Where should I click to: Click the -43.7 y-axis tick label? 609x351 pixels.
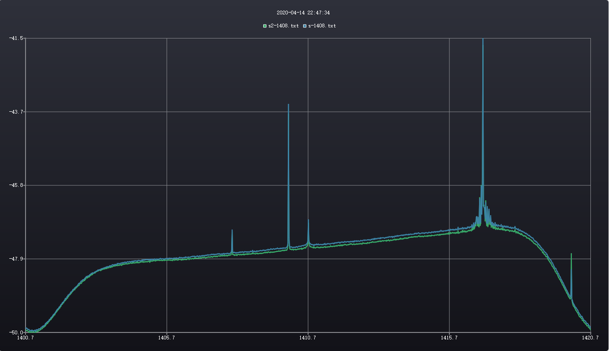[16, 112]
